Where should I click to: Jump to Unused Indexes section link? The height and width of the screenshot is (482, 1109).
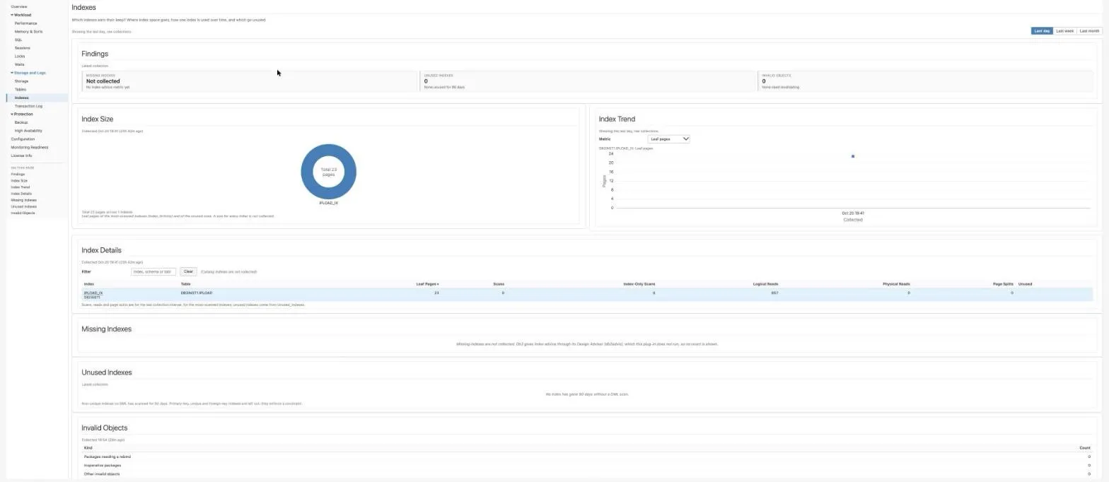(23, 206)
